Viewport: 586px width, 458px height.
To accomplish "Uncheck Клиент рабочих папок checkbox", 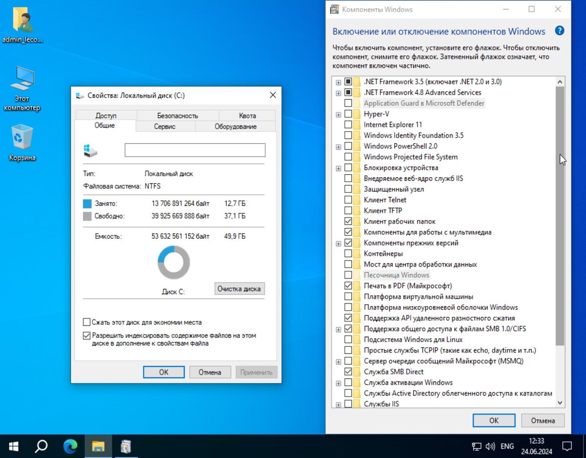I will click(348, 221).
